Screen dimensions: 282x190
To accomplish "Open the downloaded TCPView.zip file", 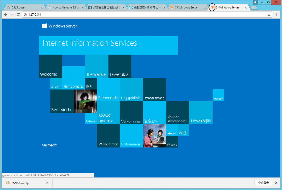I will point(21,183).
